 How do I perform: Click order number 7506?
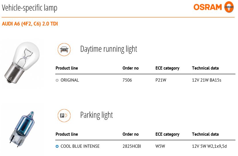tap(127, 80)
